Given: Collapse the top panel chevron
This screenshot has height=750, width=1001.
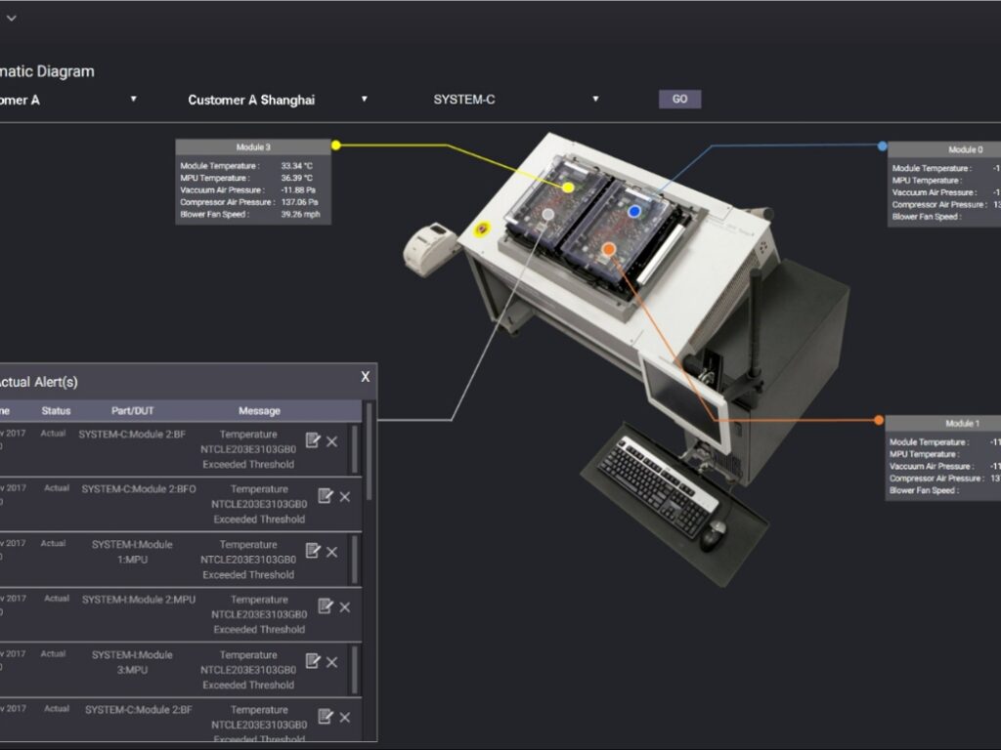Looking at the screenshot, I should (14, 17).
